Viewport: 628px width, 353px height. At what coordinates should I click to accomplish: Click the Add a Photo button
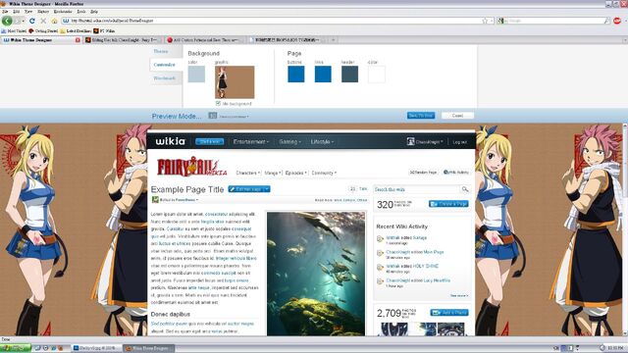click(x=449, y=313)
